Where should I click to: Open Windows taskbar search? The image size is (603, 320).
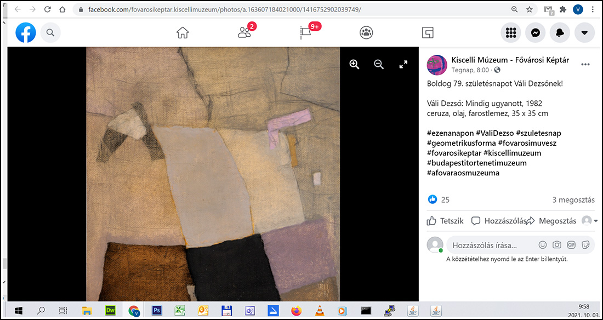(41, 310)
